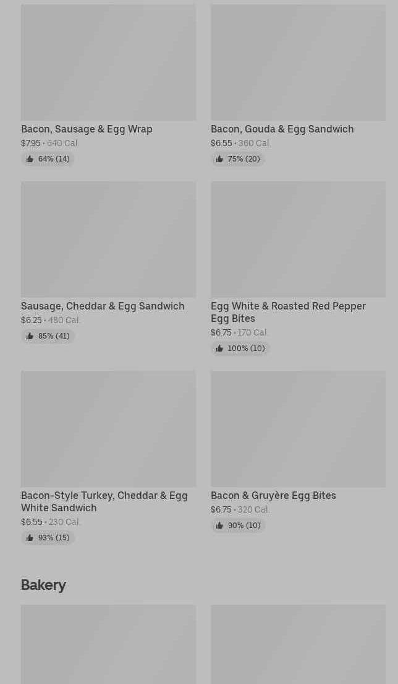Click the Sausage, Cheddar & Egg Sandwich image

108,240
